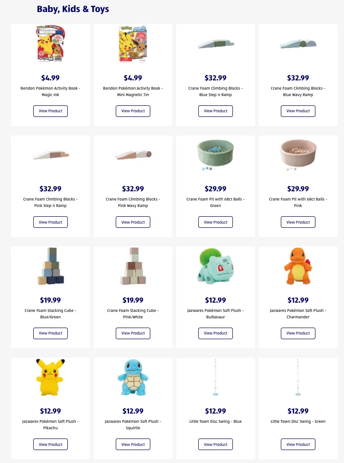The height and width of the screenshot is (463, 344).
Task: Click the Crane Foam Pit Green product name
Action: point(215,202)
